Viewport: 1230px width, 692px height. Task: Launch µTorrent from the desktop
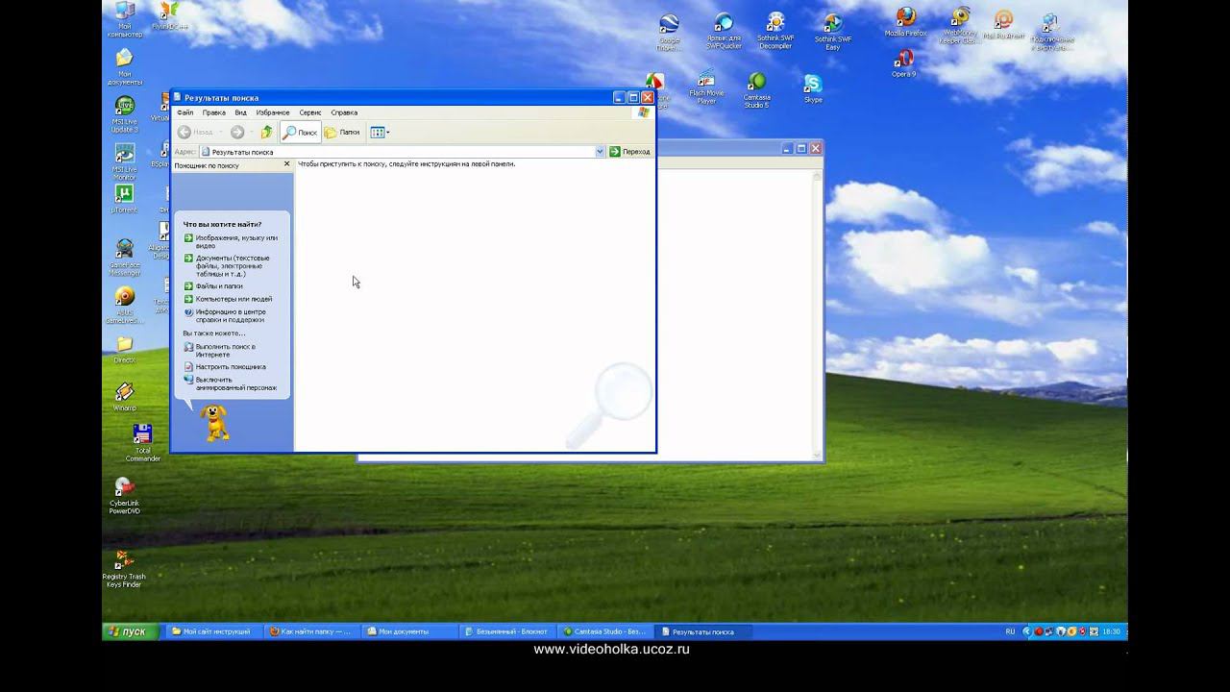[x=124, y=197]
